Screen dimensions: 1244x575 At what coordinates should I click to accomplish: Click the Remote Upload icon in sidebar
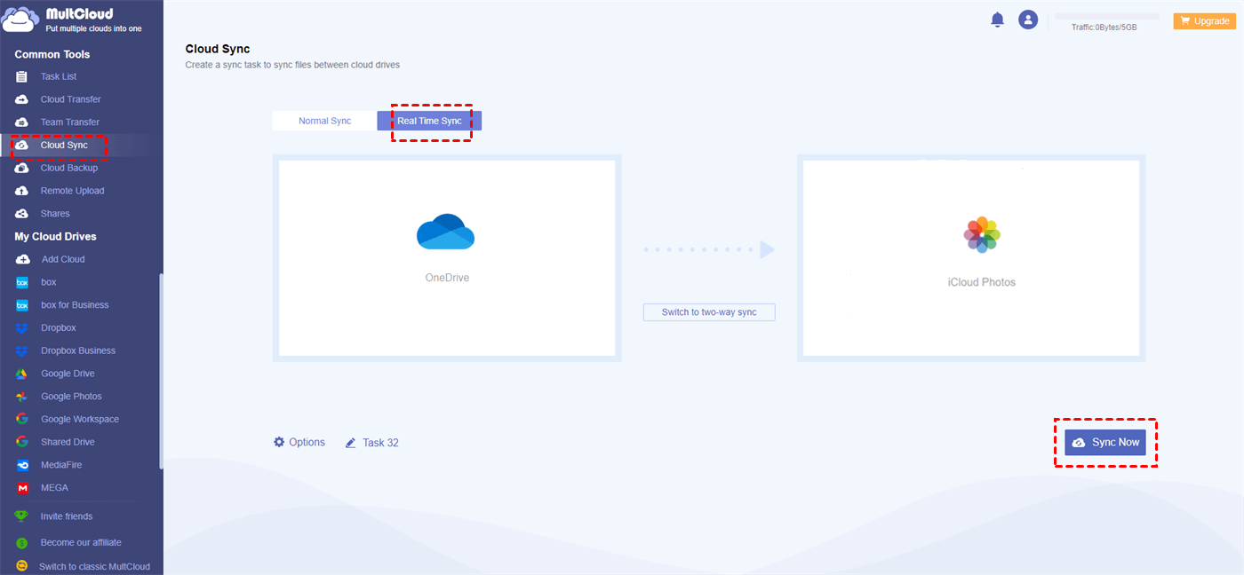[22, 191]
